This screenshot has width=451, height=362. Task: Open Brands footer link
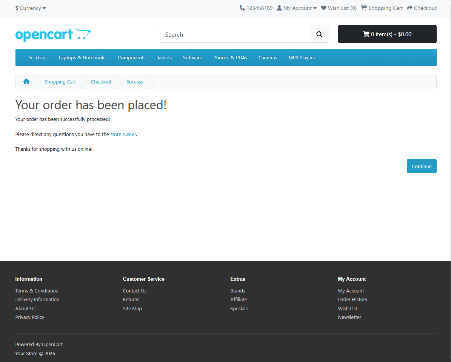click(238, 291)
